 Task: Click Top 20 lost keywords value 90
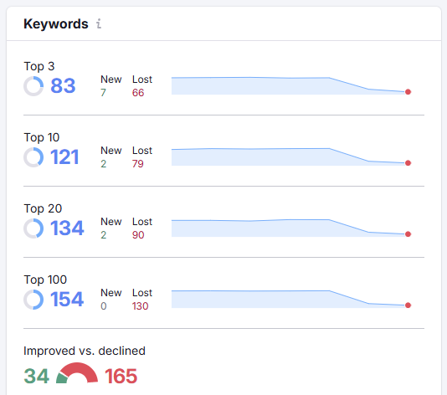(138, 235)
